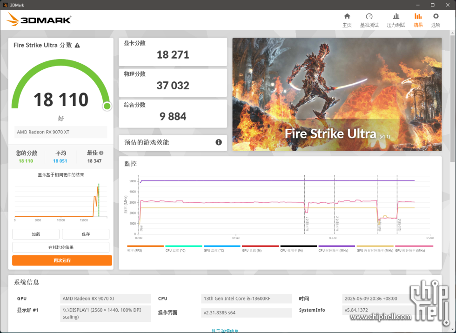Image resolution: width=456 pixels, height=333 pixels.
Task: Click the 最佳 value 18 347
Action: (94, 161)
